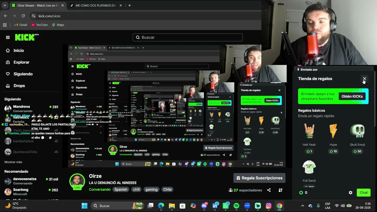The image size is (377, 212).
Task: View site information icon in address bar
Action: pyautogui.click(x=34, y=16)
